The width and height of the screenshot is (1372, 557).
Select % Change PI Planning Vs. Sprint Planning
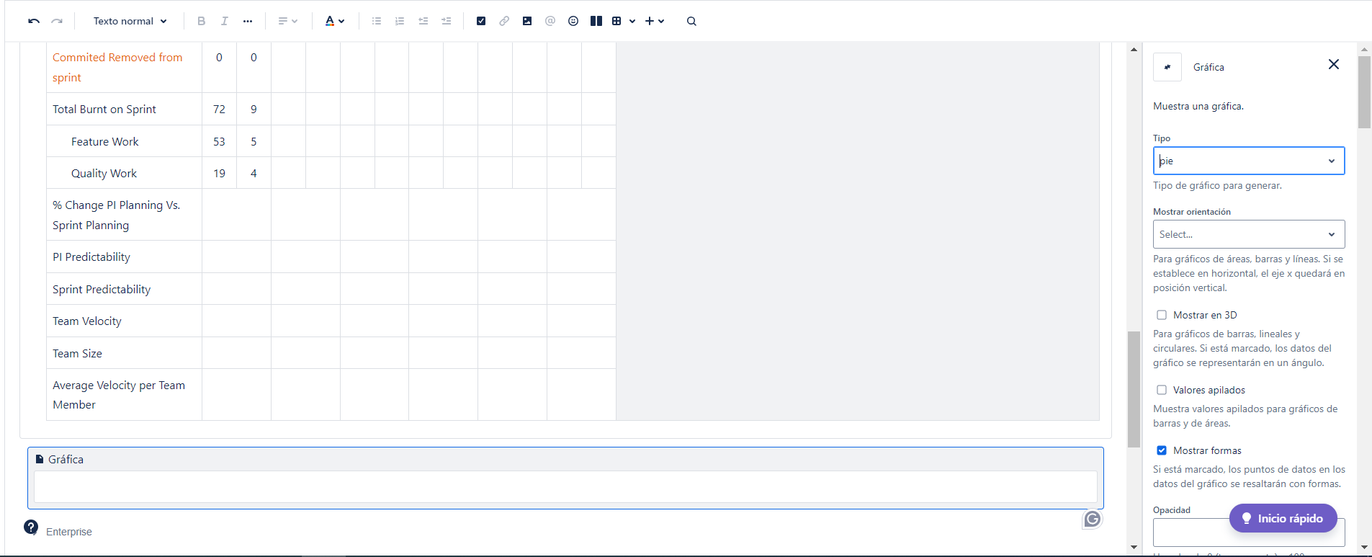[x=124, y=215]
